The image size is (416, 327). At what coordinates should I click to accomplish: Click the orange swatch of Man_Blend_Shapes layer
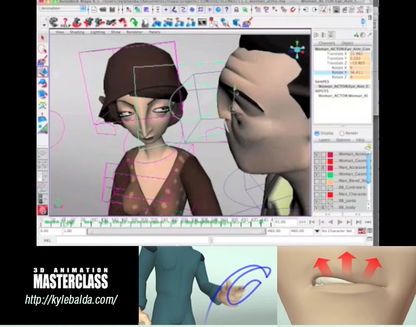point(330,181)
